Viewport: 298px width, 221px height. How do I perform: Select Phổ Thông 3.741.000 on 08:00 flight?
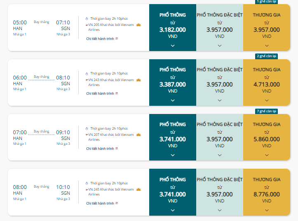(173, 192)
